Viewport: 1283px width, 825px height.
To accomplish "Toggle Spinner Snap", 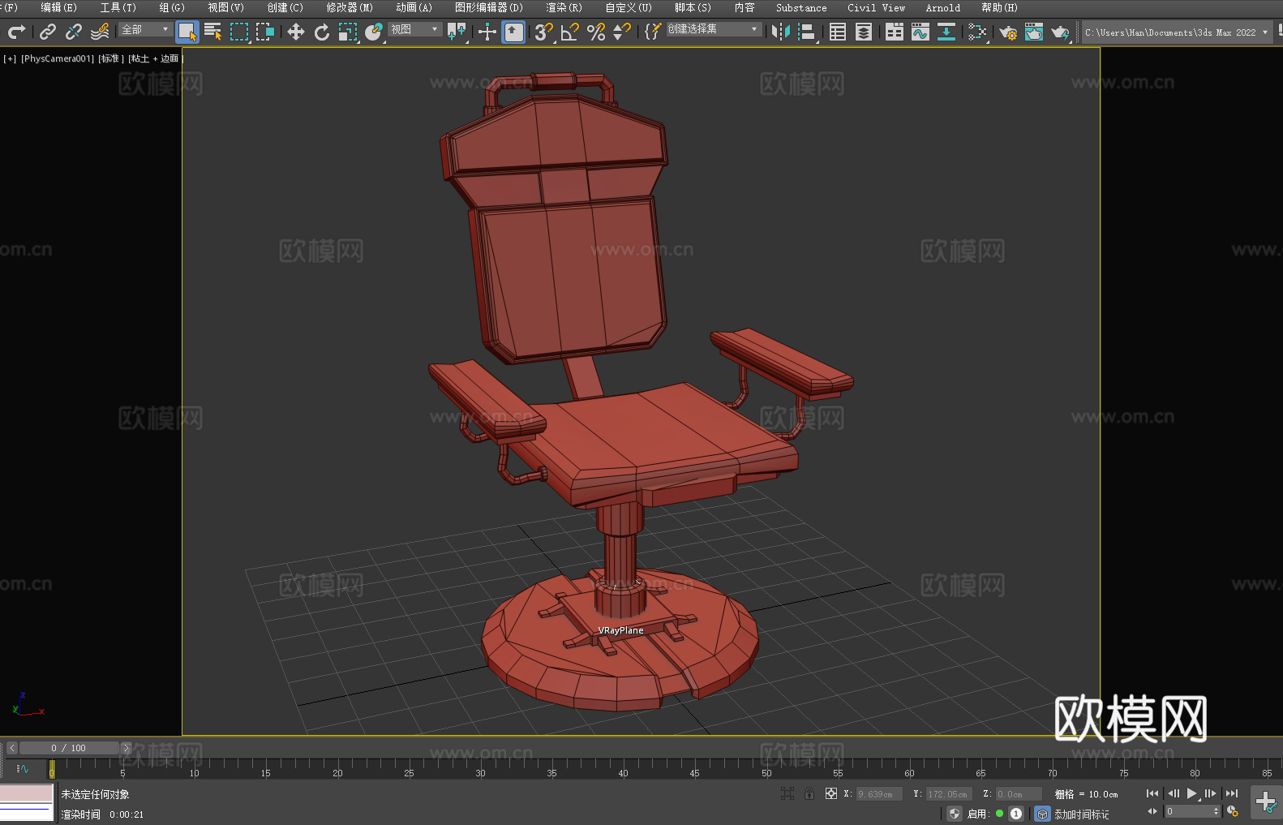I will (x=622, y=32).
